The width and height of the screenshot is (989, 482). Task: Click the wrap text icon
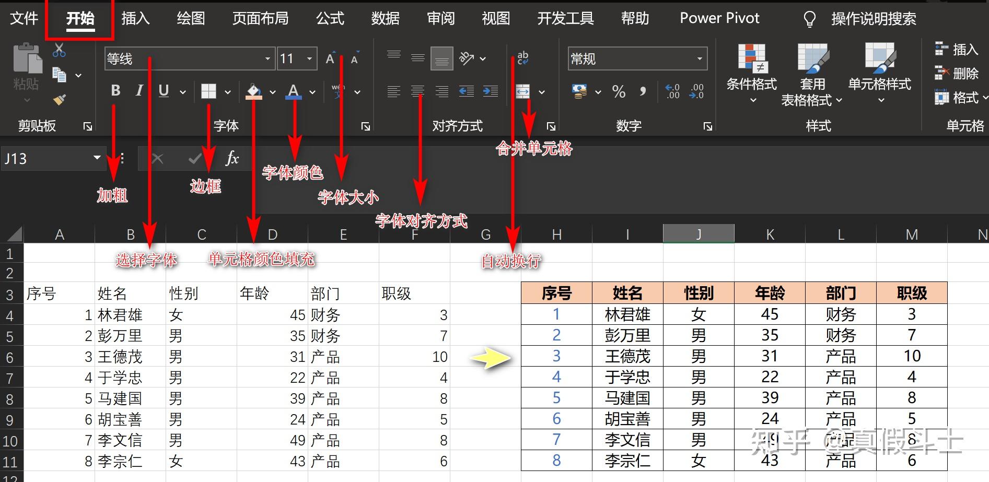(x=523, y=58)
